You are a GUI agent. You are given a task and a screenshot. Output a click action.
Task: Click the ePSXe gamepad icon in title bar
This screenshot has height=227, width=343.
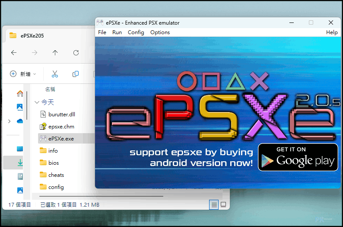[x=100, y=22]
